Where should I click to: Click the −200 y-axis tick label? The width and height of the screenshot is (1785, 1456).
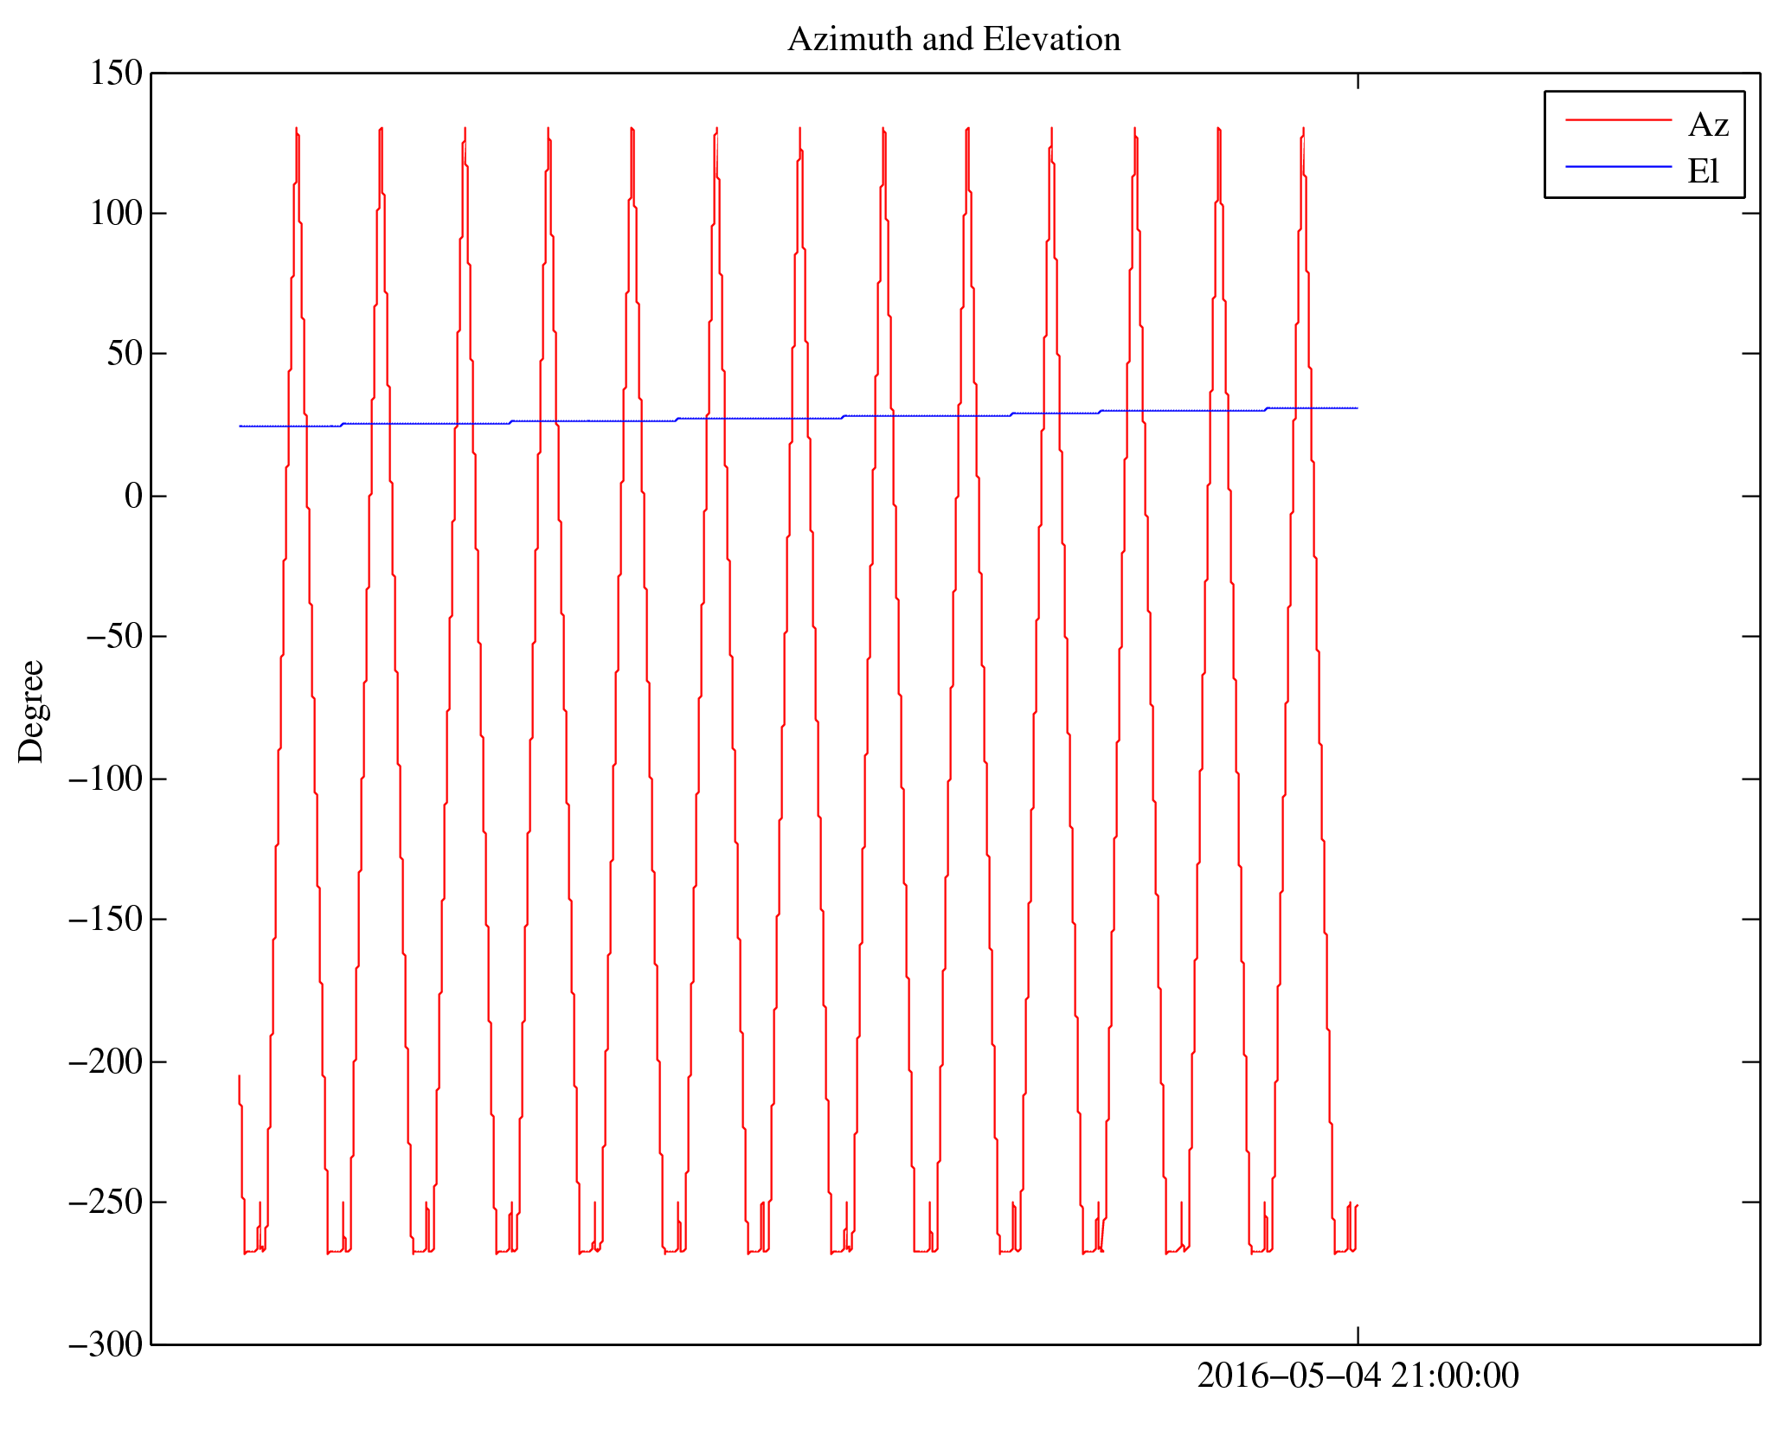[x=105, y=1062]
